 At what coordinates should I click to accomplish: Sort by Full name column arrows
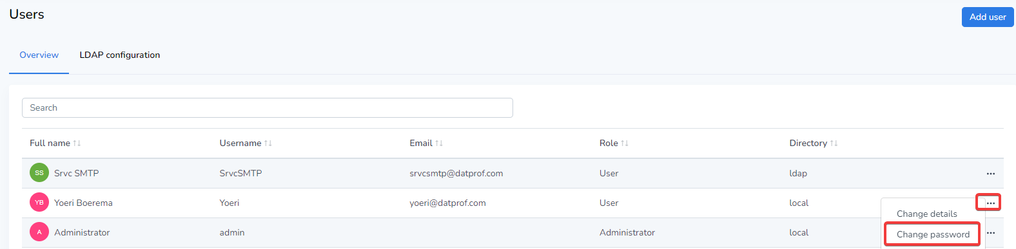tap(77, 143)
